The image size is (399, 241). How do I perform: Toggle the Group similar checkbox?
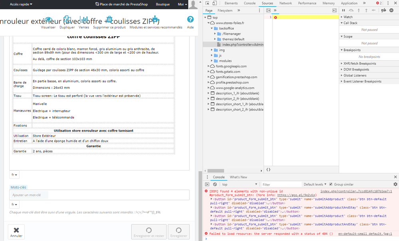coord(331,184)
